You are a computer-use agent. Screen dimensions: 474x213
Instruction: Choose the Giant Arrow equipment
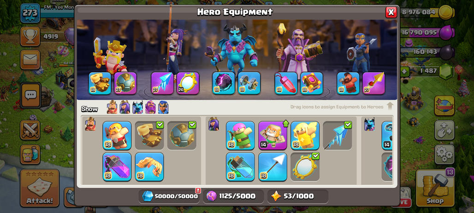pos(273,167)
